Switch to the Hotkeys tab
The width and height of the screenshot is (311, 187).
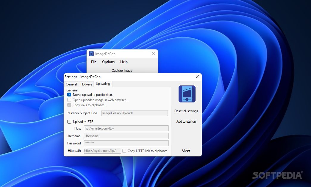(x=86, y=84)
